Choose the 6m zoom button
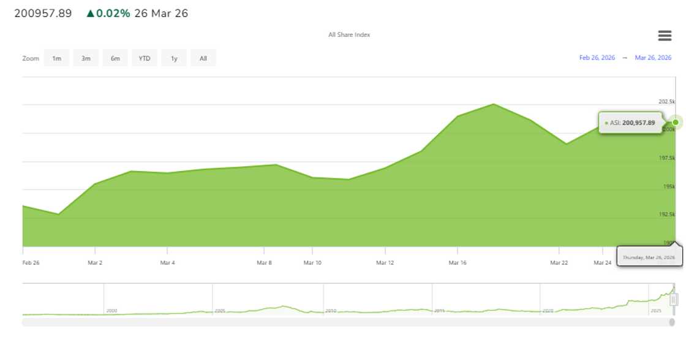The width and height of the screenshot is (686, 339). [x=115, y=58]
